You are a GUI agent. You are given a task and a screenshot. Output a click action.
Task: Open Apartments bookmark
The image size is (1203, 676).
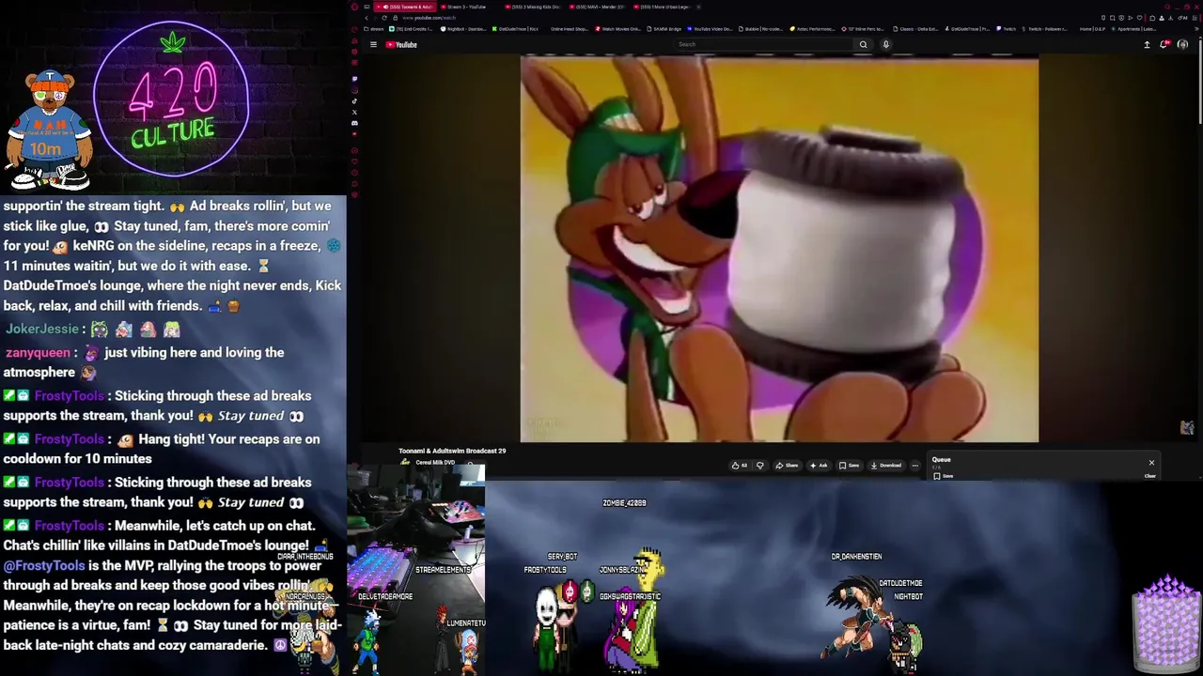click(1133, 29)
